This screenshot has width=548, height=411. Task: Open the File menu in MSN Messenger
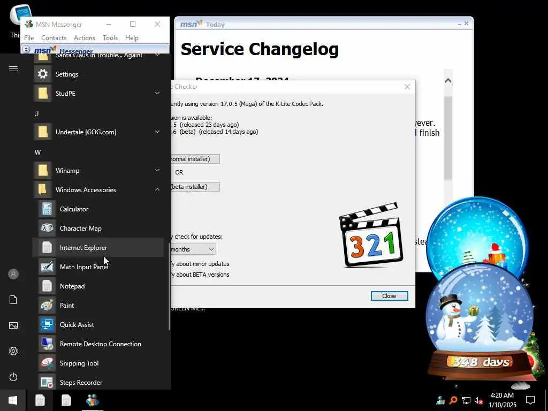click(x=29, y=38)
